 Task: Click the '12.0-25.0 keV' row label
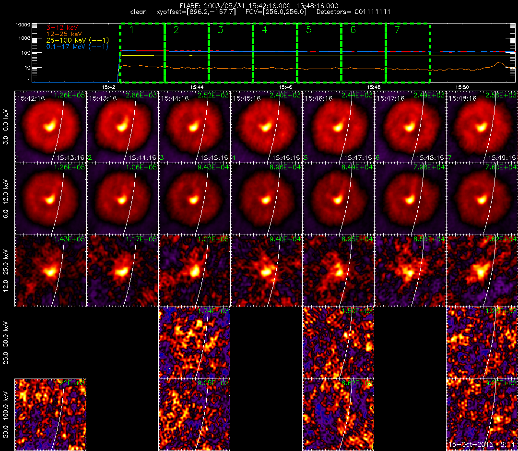(x=6, y=271)
